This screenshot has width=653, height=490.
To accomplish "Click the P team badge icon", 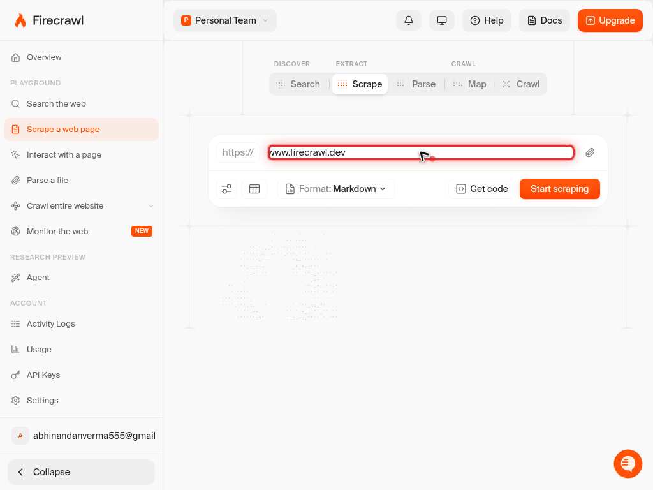I will [x=186, y=20].
